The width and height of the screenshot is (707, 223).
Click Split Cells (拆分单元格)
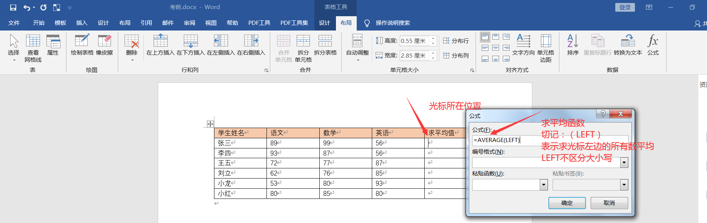tap(303, 48)
